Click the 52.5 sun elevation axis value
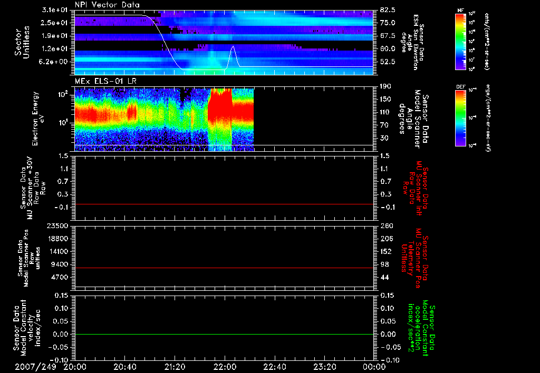The image size is (540, 373). pos(388,62)
